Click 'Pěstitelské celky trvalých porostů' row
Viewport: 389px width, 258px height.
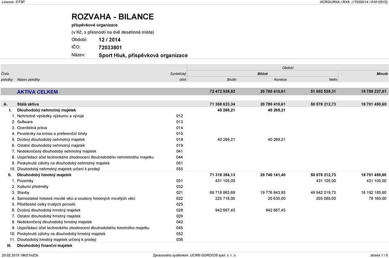(x=46, y=205)
